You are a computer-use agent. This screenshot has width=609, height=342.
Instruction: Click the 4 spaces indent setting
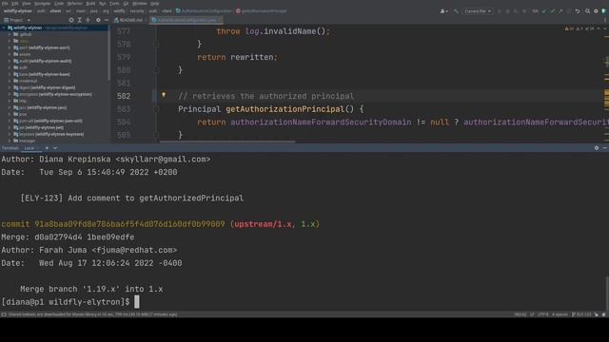[x=560, y=314]
